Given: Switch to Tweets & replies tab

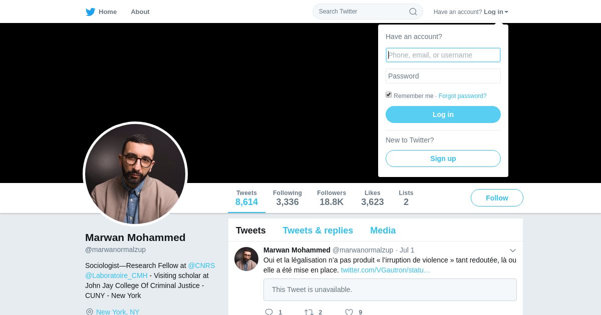Looking at the screenshot, I should 318,230.
